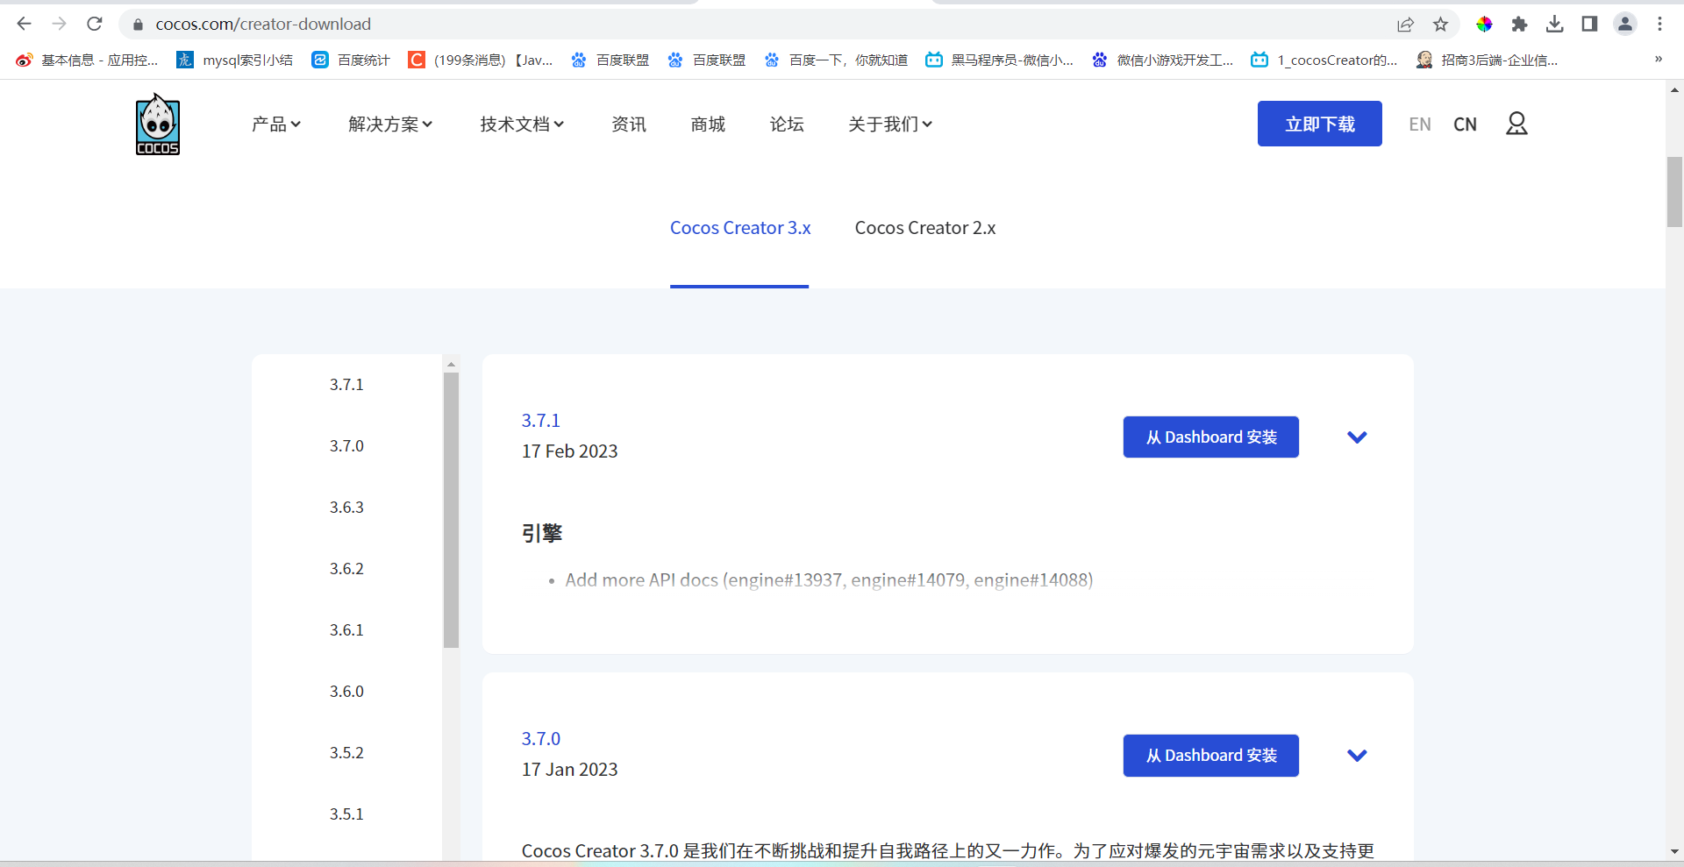Image resolution: width=1684 pixels, height=867 pixels.
Task: Open the (199条消息) CSDN bookmark
Action: [x=481, y=60]
